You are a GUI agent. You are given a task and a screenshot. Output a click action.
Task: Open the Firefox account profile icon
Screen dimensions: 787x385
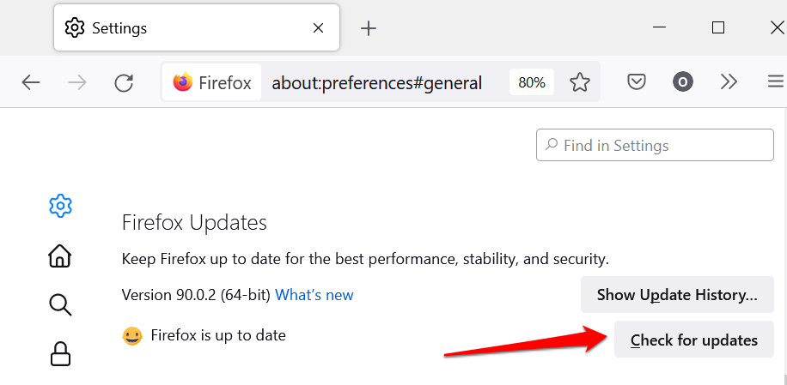coord(683,82)
